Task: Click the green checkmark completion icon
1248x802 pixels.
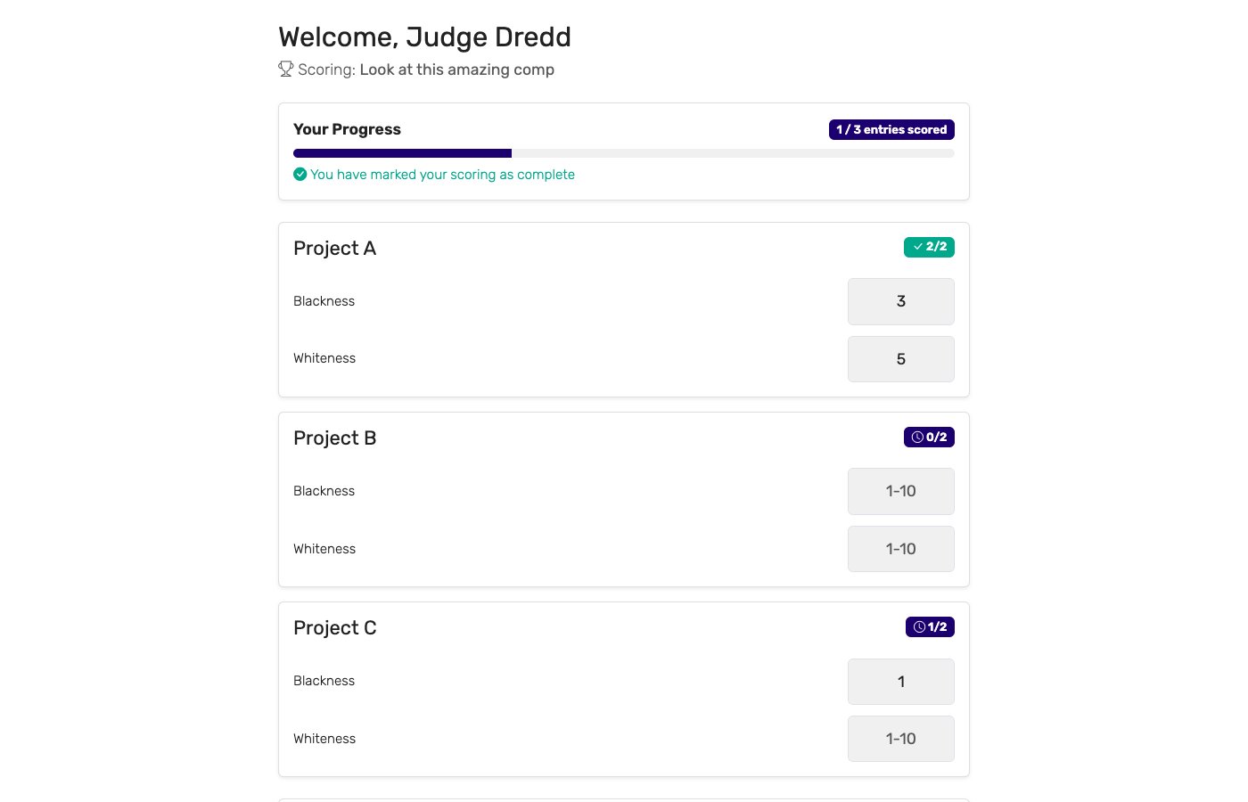Action: point(300,174)
